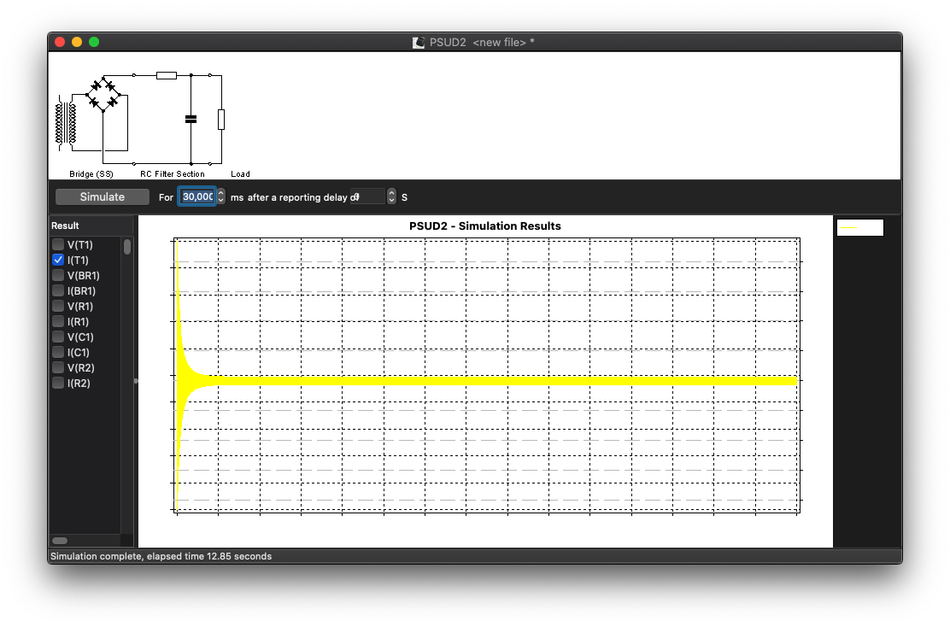Click the PSUD2 - Simulation Results chart title
Image resolution: width=950 pixels, height=627 pixels.
[x=484, y=226]
